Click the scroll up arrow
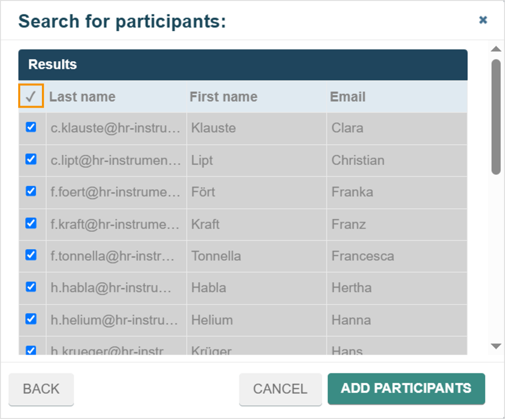 coord(496,49)
